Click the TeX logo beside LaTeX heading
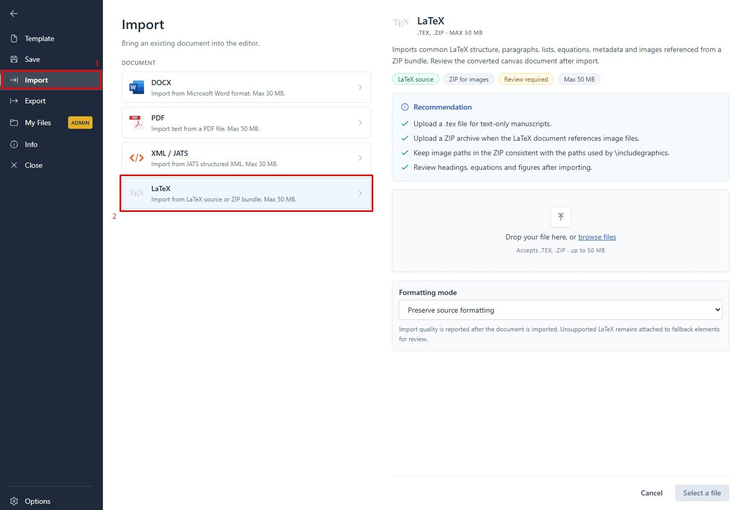This screenshot has height=510, width=747. (401, 22)
